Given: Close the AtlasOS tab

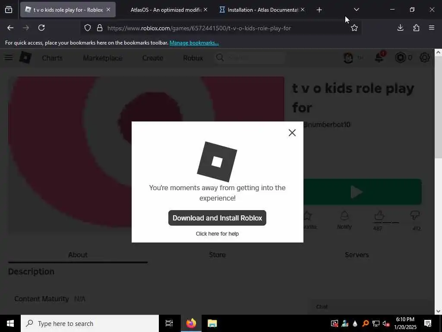Looking at the screenshot, I should tap(205, 10).
